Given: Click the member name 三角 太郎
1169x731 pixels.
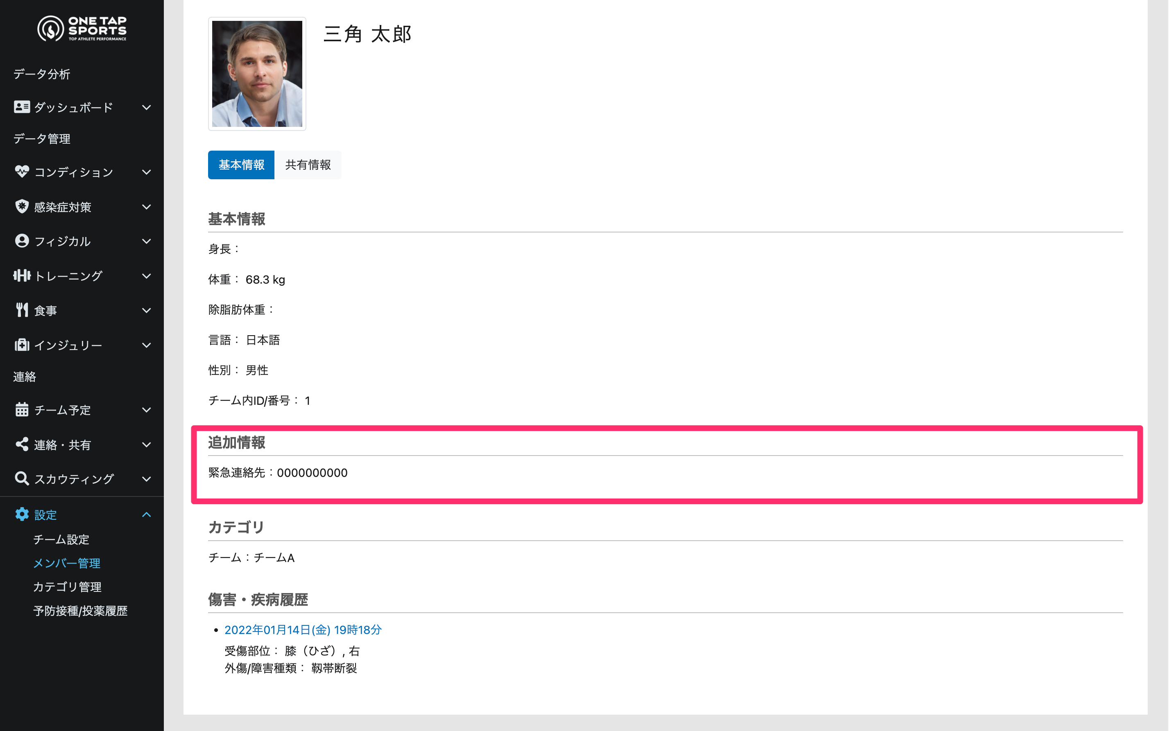Looking at the screenshot, I should pyautogui.click(x=367, y=34).
